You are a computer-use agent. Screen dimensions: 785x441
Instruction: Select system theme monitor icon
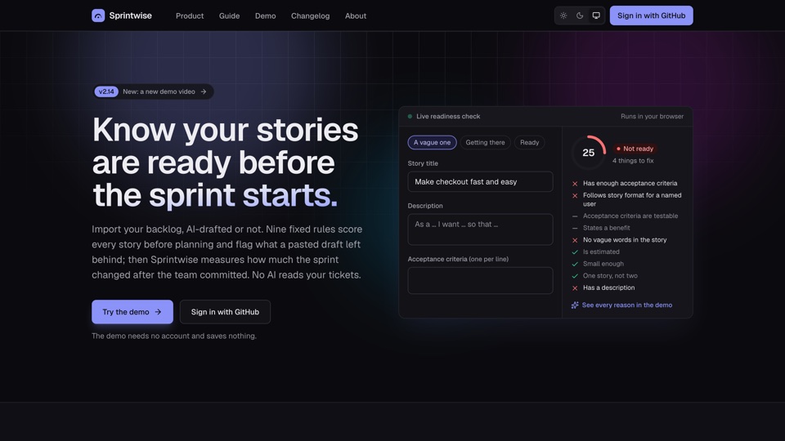[596, 16]
